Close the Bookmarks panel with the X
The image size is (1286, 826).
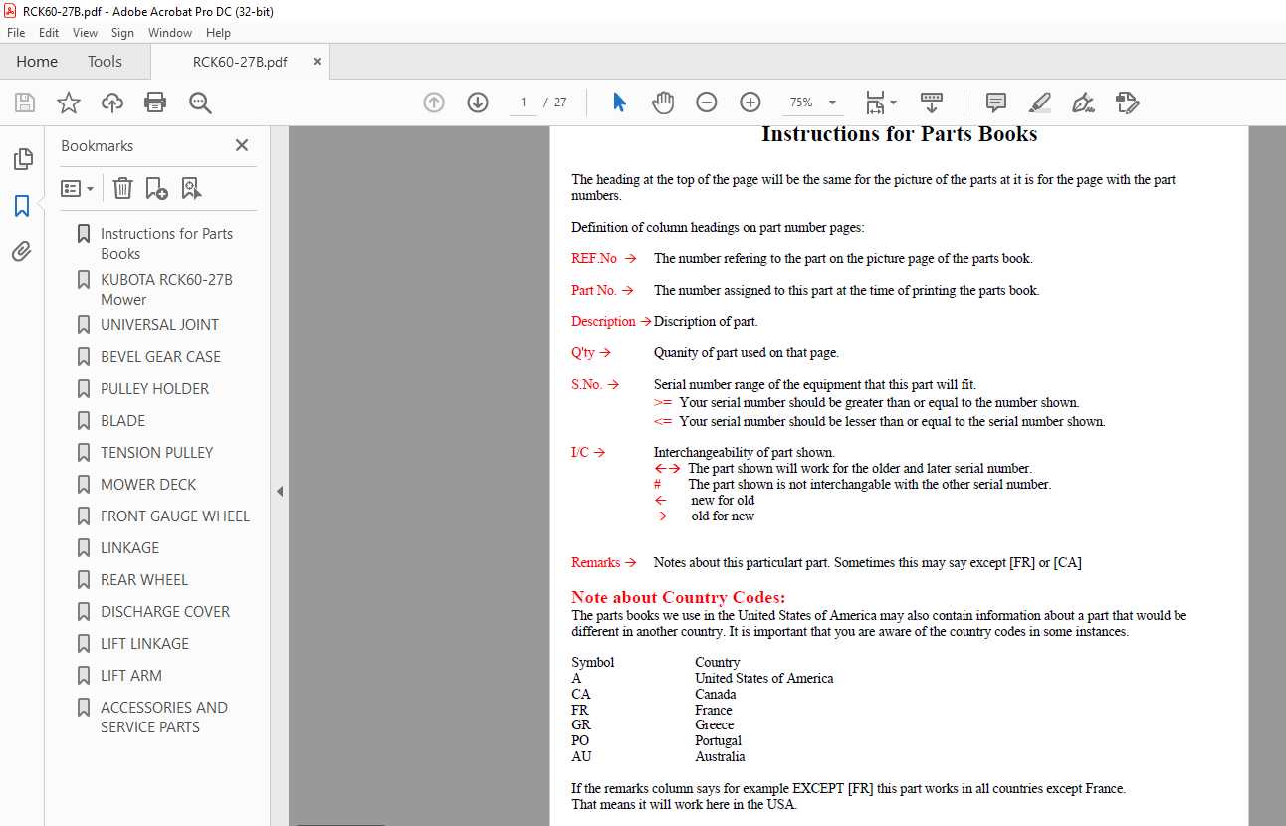[x=242, y=145]
